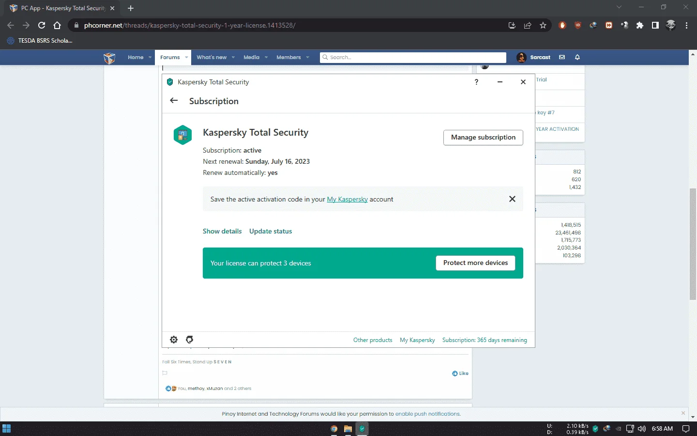Go back with the Subscription back arrow
This screenshot has height=436, width=697.
[x=174, y=101]
